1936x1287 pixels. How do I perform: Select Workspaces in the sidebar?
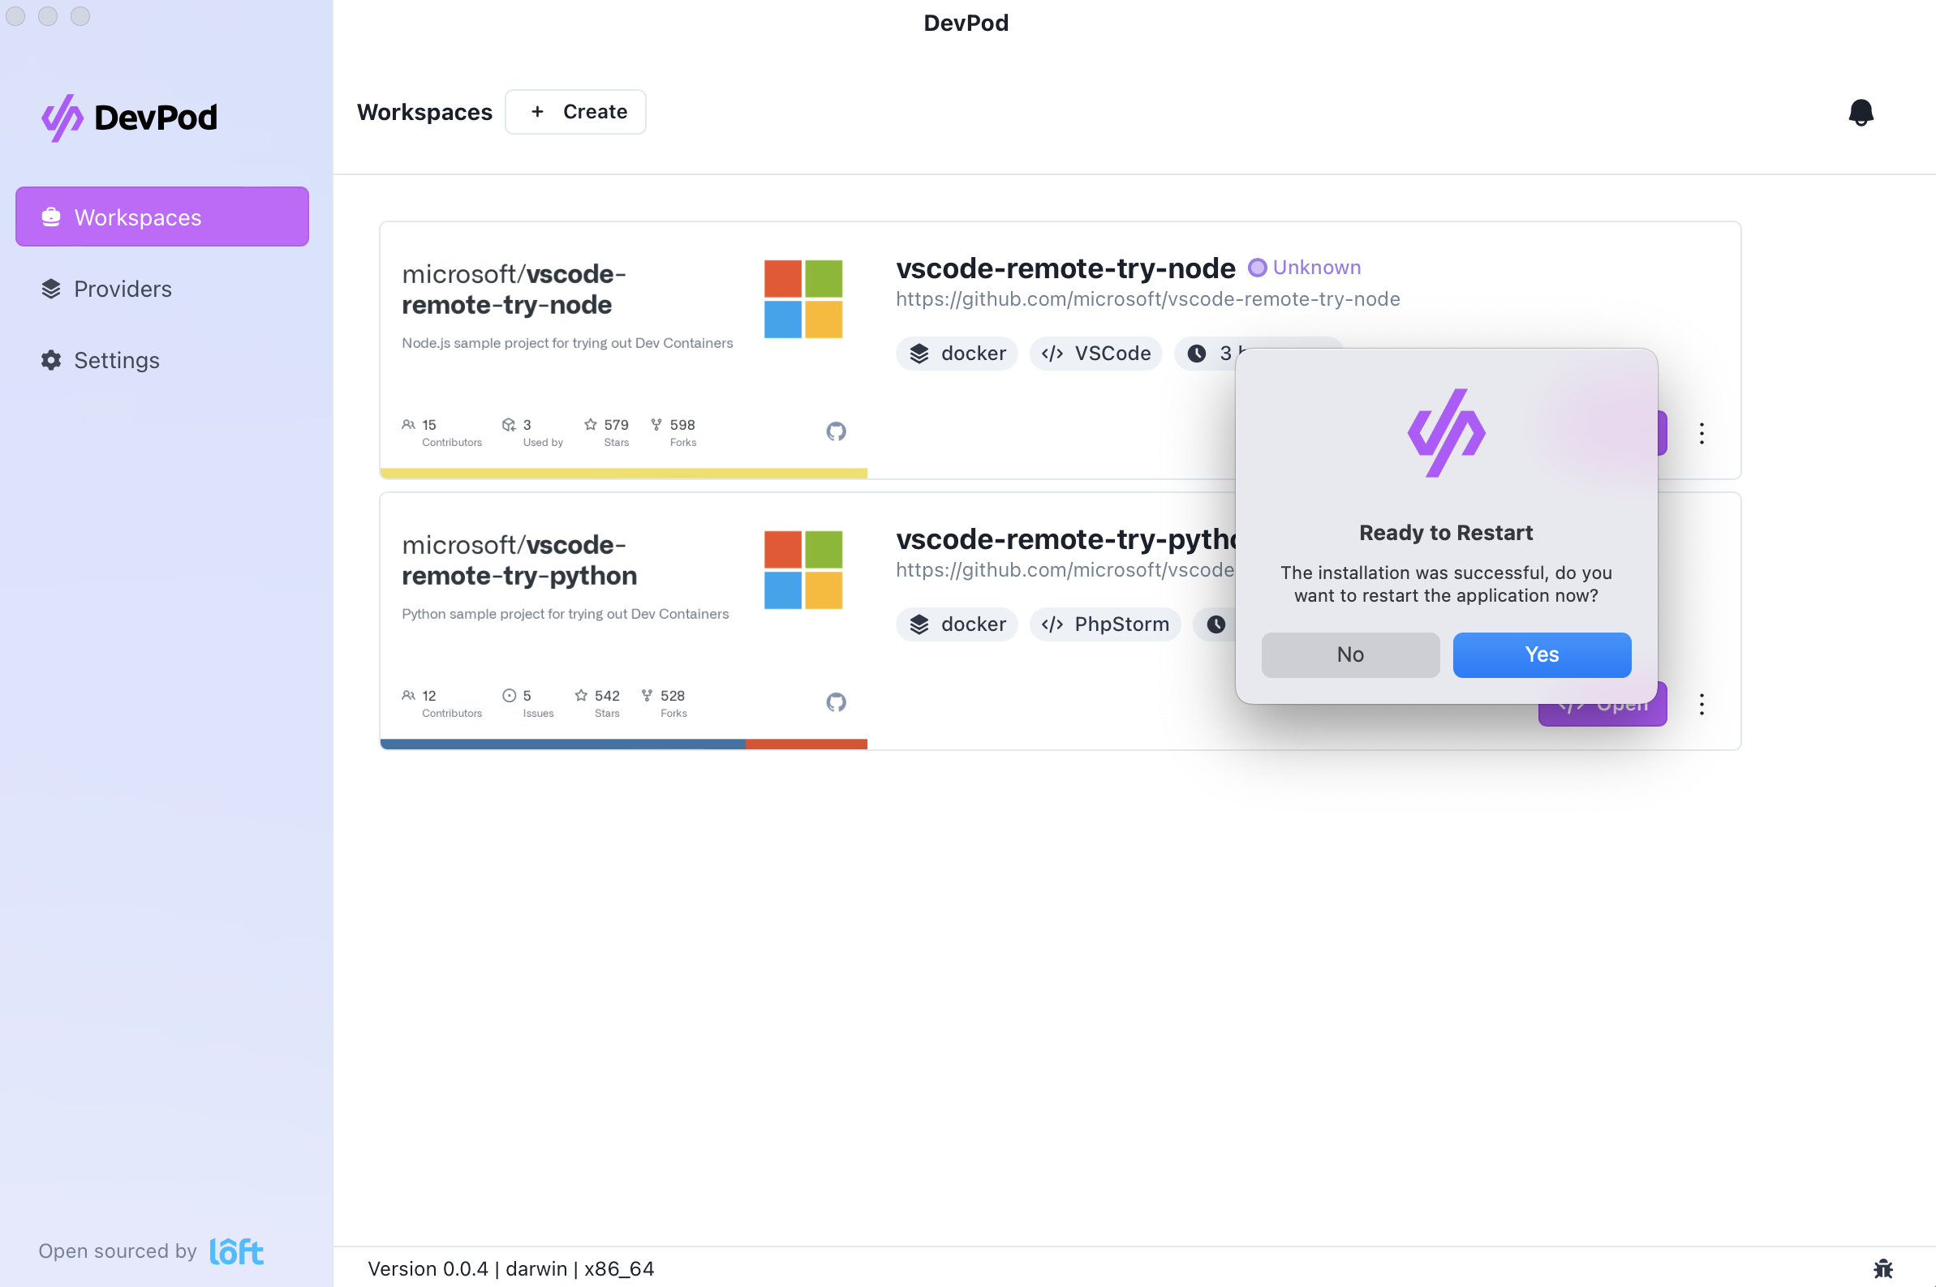[161, 217]
